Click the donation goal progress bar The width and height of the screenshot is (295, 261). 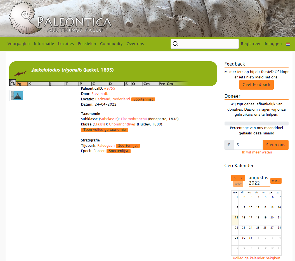[256, 123]
